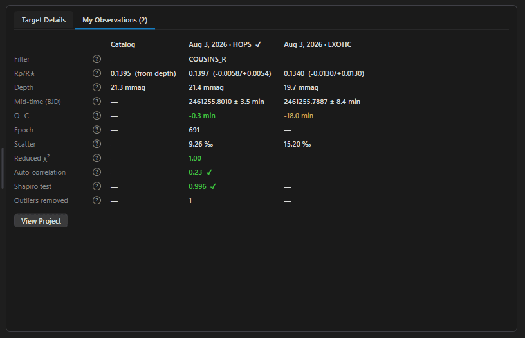Image resolution: width=525 pixels, height=338 pixels.
Task: Select the COUSINS_R filter value
Action: click(207, 60)
